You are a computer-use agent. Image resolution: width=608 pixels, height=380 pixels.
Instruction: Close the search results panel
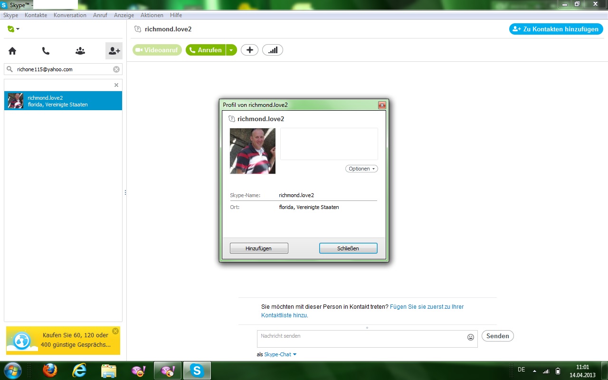pos(116,85)
